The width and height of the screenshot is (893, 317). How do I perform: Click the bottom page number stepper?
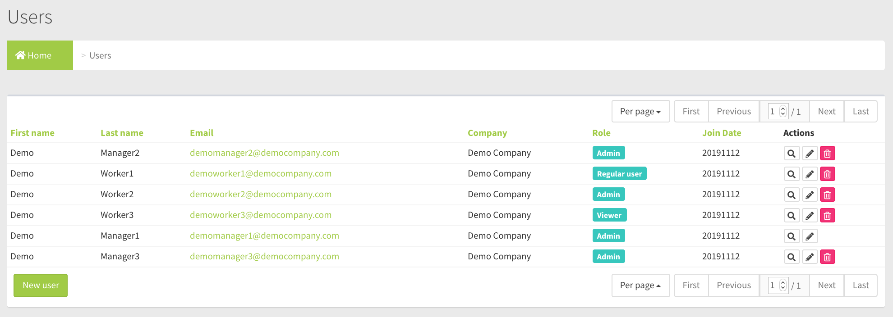(x=778, y=285)
